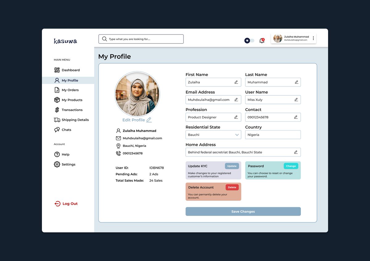370x261 pixels.
Task: Click pencil icon in Last Name field
Action: [297, 82]
